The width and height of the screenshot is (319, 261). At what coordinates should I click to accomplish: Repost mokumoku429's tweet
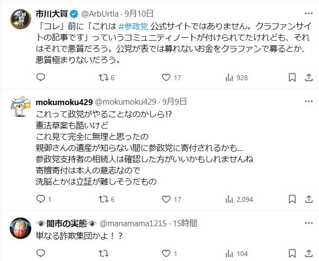coord(104,199)
